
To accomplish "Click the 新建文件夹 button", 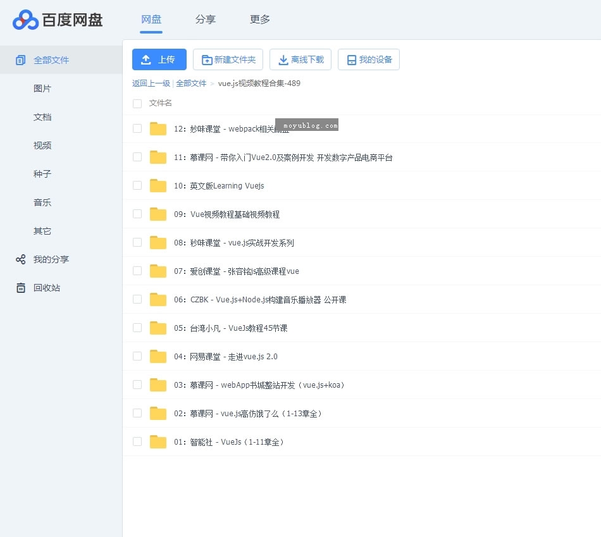I will [x=228, y=59].
